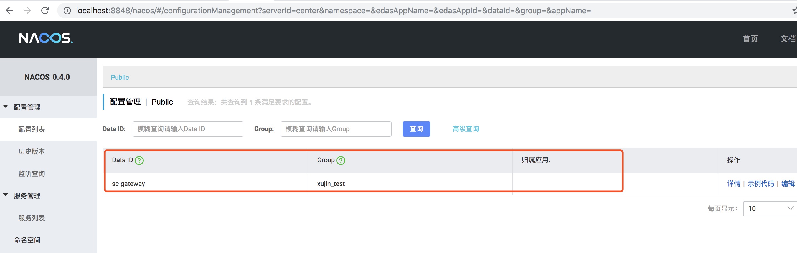Open 历史版本 in the sidebar
Viewport: 797px width, 253px height.
(x=32, y=151)
